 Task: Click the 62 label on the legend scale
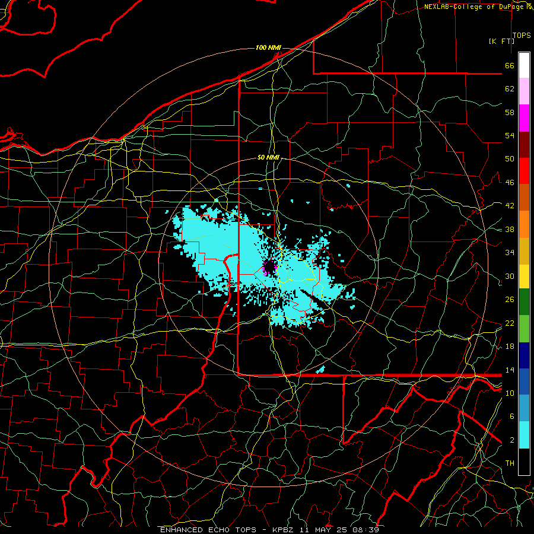pos(510,89)
